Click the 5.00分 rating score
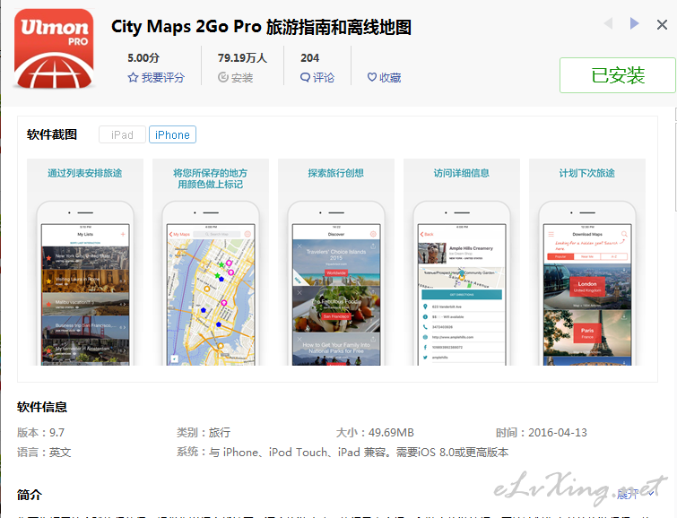Viewport: 677px width, 518px height. pyautogui.click(x=143, y=58)
